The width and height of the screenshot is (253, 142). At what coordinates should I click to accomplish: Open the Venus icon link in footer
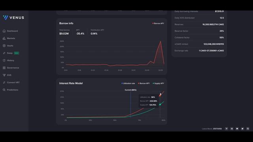point(227,129)
